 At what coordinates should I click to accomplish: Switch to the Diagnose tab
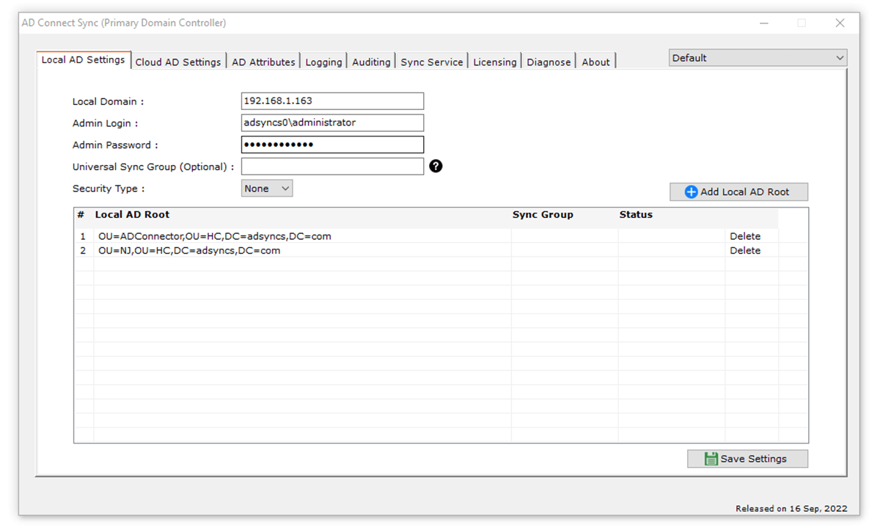coord(549,62)
